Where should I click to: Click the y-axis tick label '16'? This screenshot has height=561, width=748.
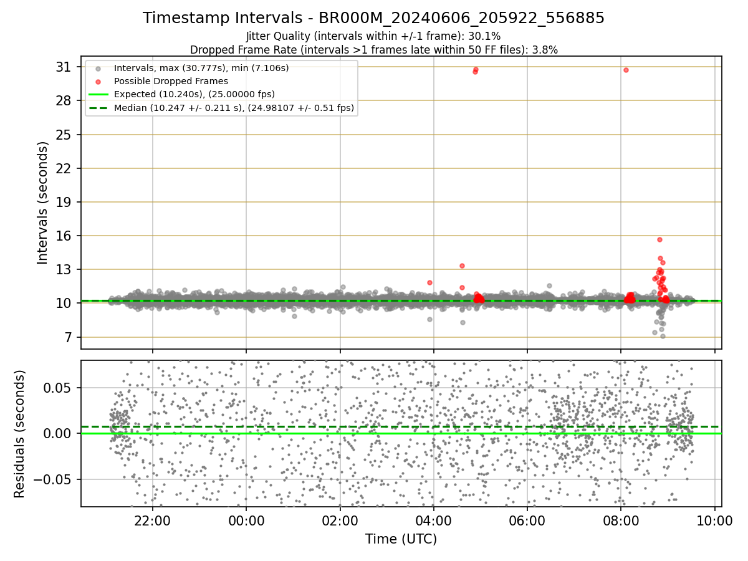tap(64, 236)
